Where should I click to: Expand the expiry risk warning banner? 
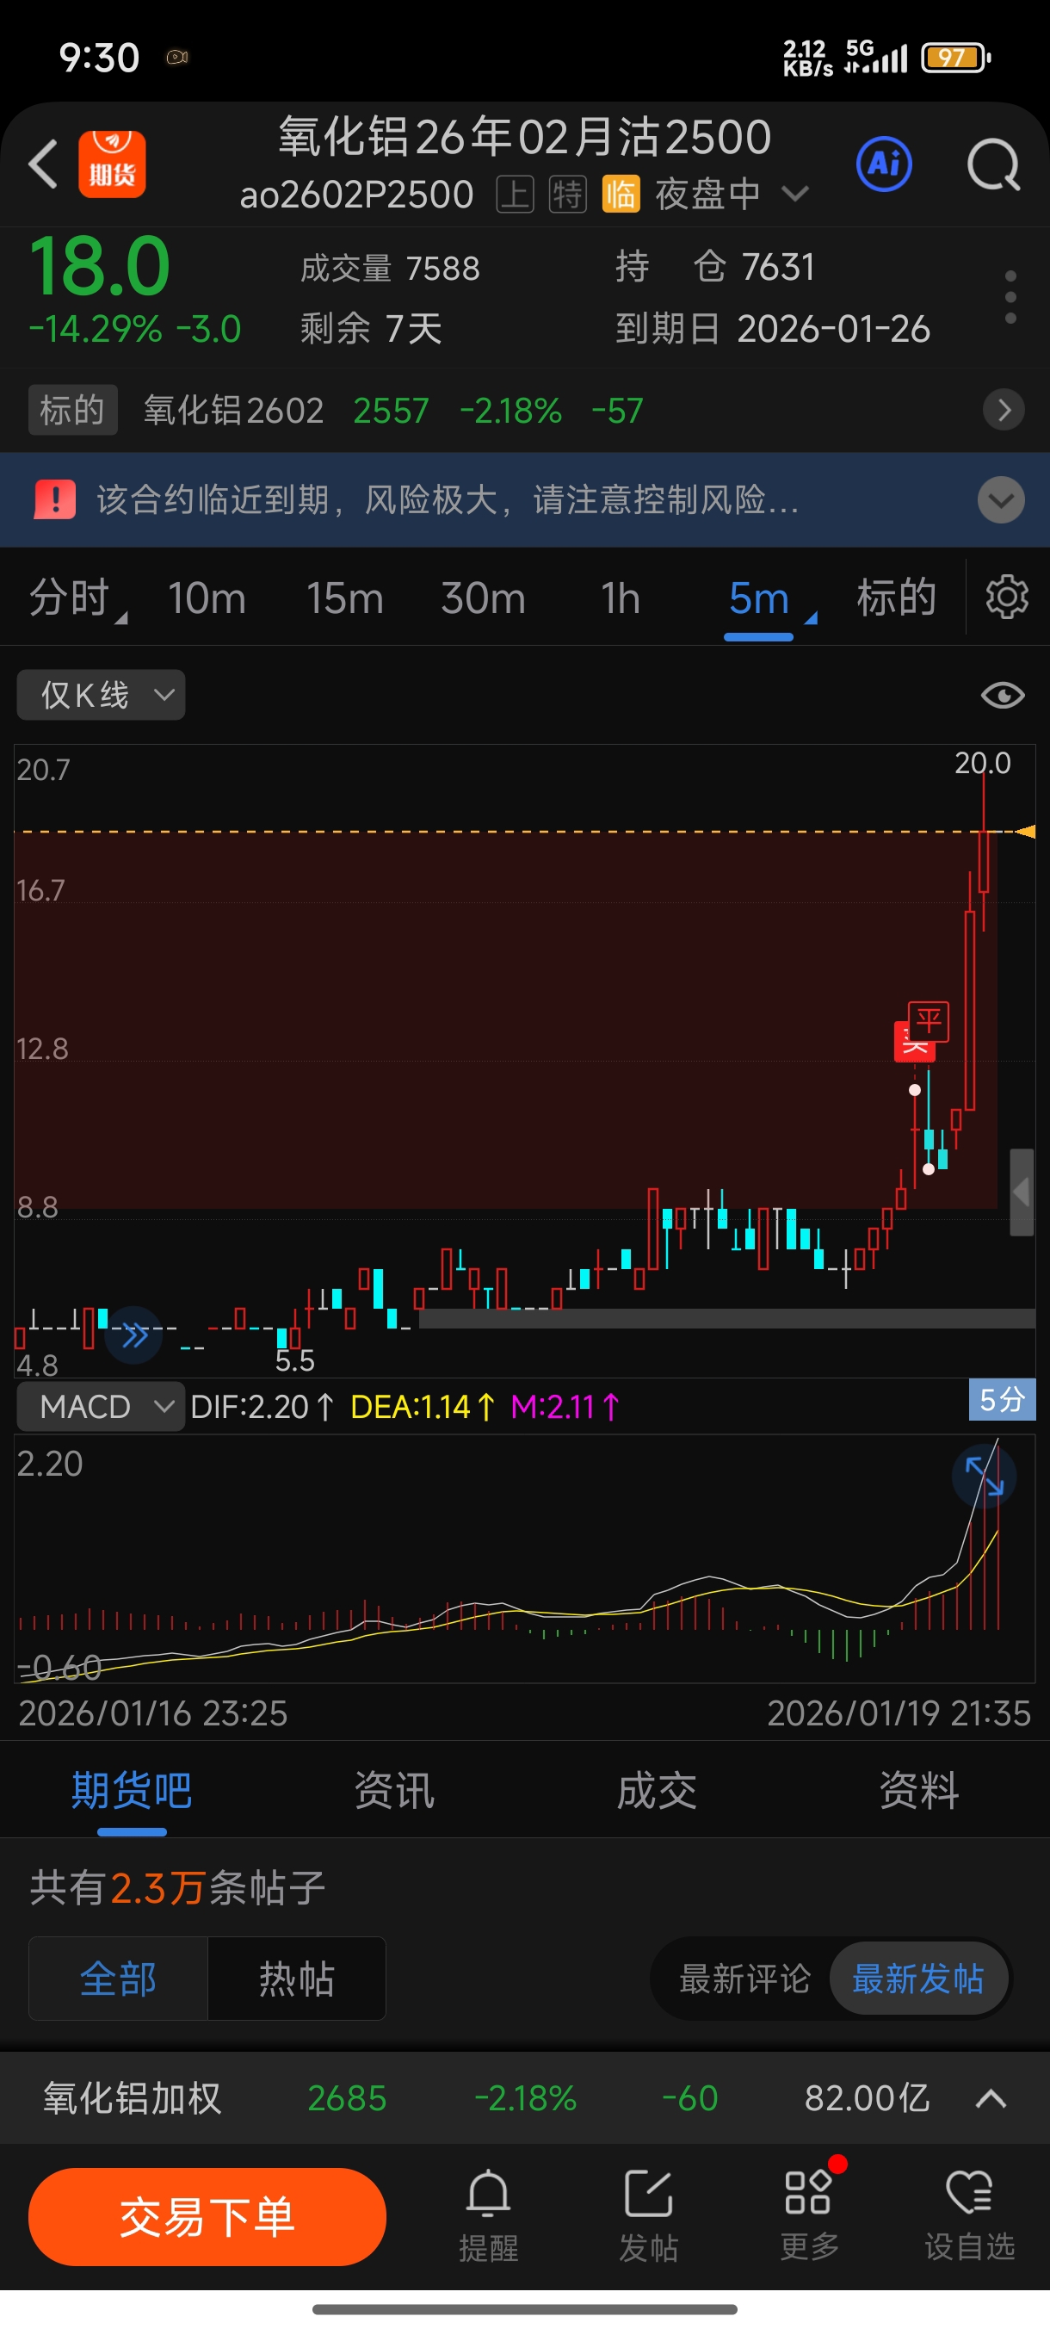pyautogui.click(x=1001, y=499)
